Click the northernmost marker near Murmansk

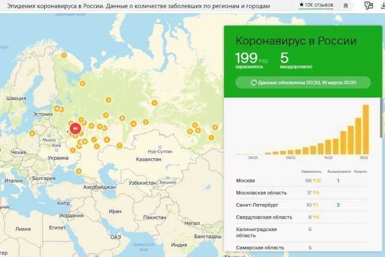(x=64, y=55)
